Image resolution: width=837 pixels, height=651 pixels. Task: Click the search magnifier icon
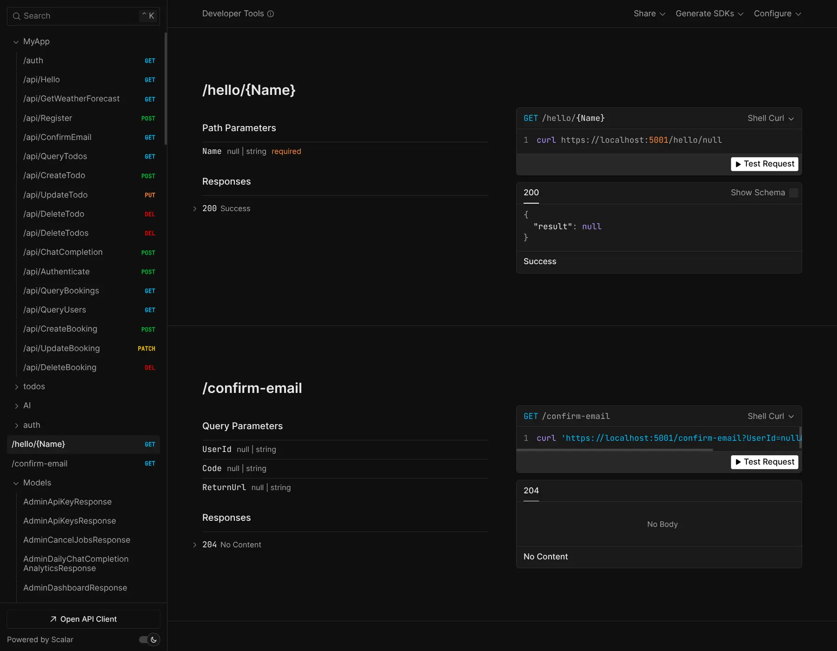click(x=17, y=16)
